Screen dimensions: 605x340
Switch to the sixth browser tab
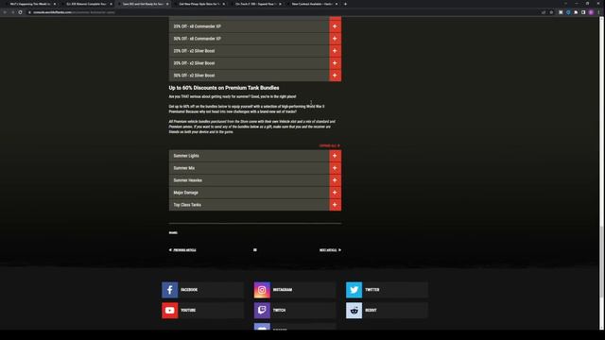[x=313, y=4]
